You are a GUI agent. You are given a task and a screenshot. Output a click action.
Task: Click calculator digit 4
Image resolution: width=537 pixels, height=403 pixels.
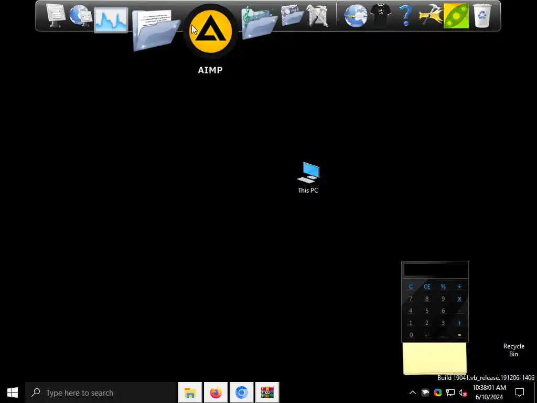pyautogui.click(x=411, y=311)
